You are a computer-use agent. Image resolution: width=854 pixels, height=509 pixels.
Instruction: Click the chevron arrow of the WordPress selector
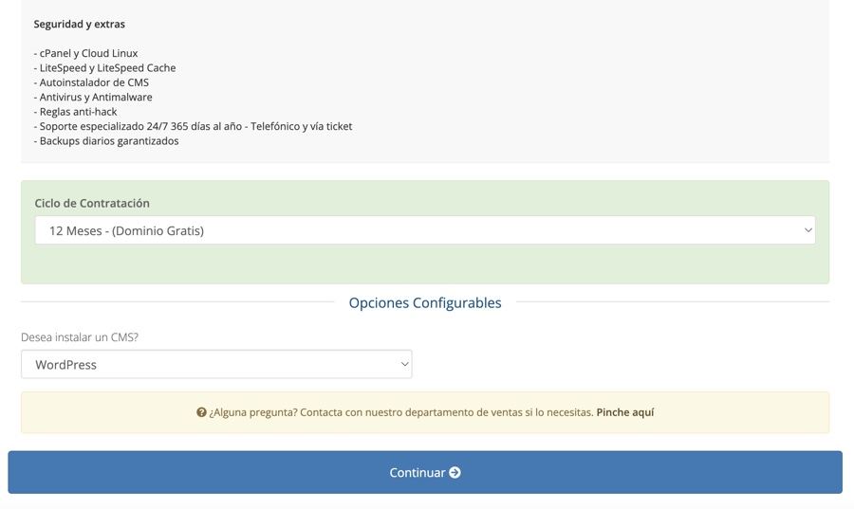pos(405,364)
